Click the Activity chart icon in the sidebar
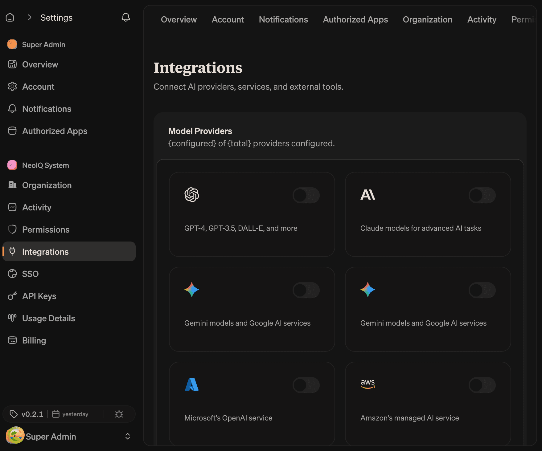 12,207
